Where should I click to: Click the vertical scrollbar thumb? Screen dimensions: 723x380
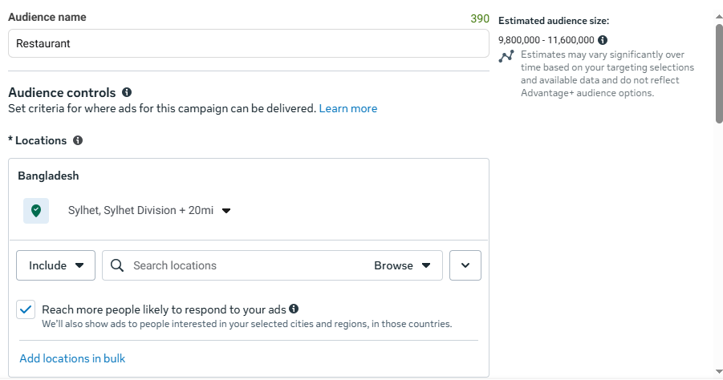(719, 72)
